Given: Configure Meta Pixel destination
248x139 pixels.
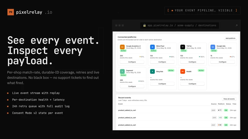Looking at the screenshot, I should pos(162,62).
